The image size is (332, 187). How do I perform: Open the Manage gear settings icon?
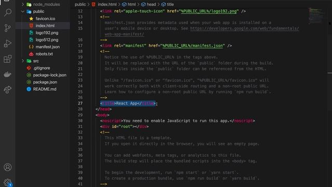pos(8,182)
